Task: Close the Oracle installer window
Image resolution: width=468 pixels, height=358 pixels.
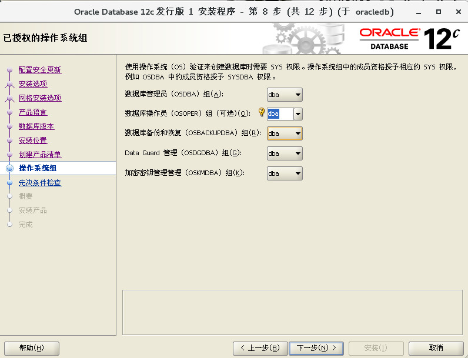Action: click(x=459, y=12)
